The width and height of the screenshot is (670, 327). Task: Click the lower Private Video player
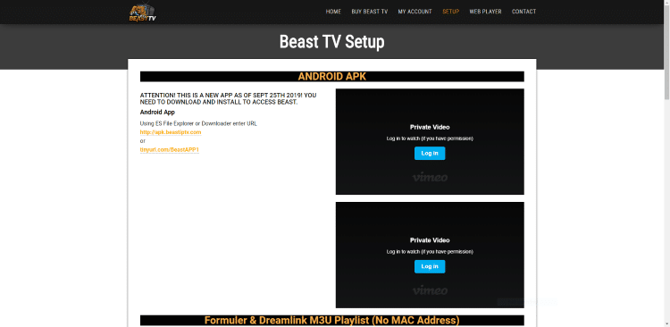430,255
